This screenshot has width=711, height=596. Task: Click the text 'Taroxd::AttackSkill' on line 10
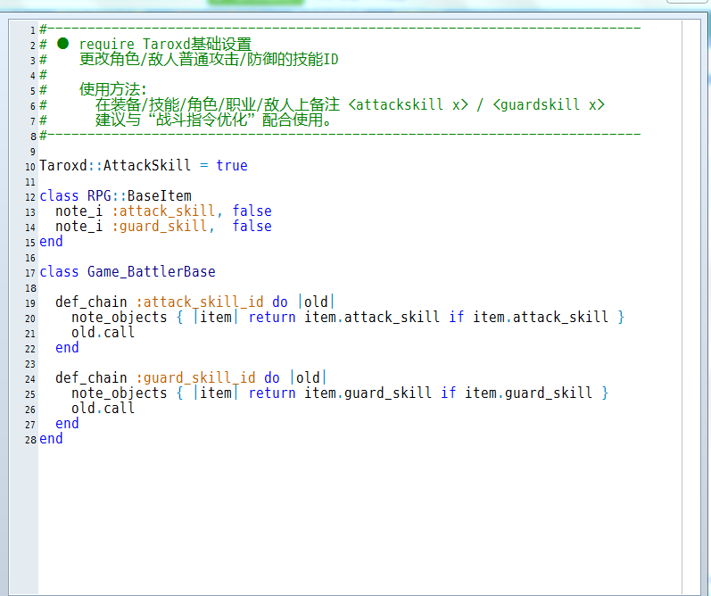tap(115, 166)
